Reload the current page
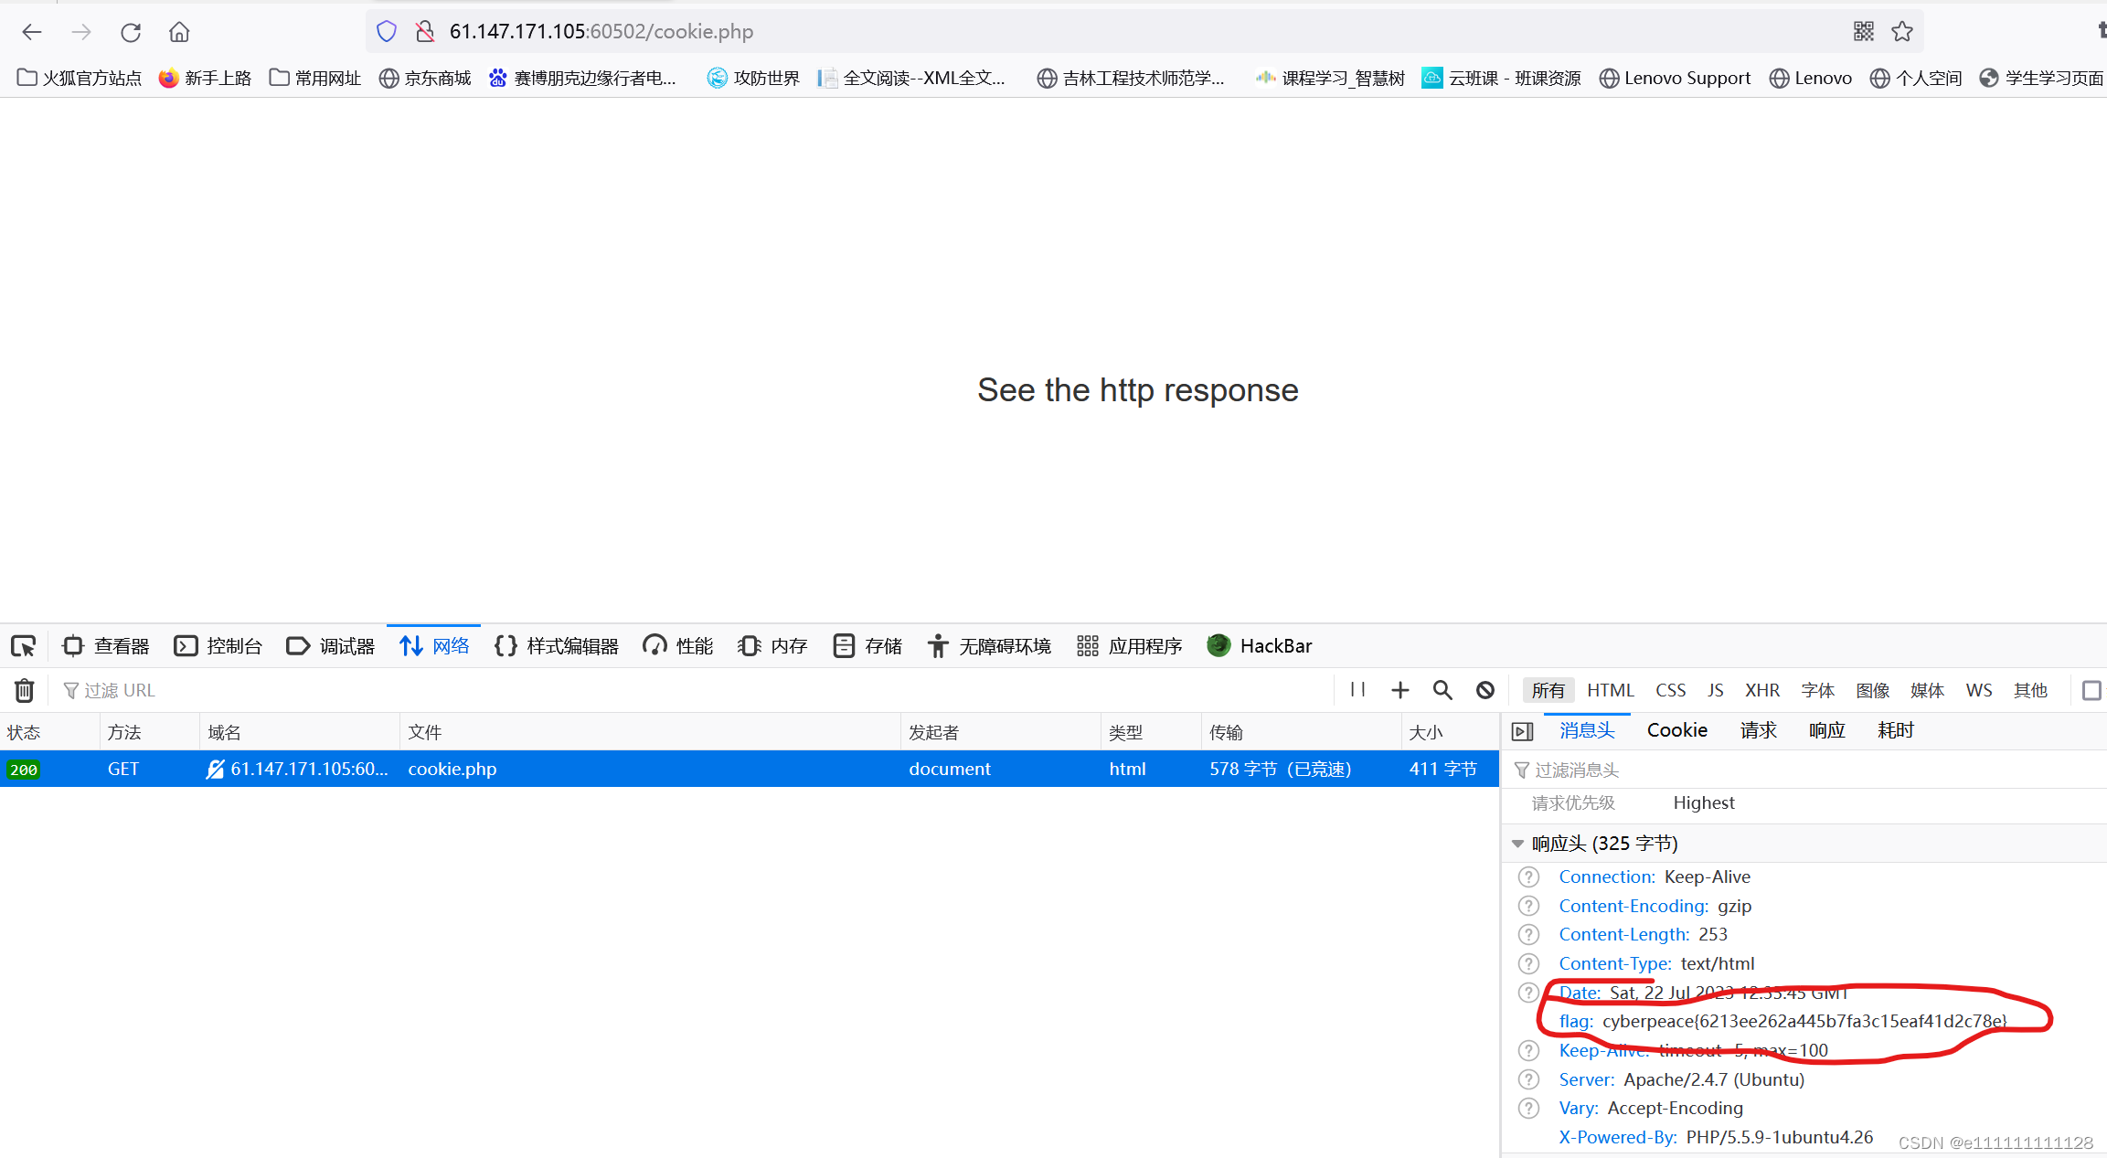This screenshot has width=2107, height=1158. [131, 31]
